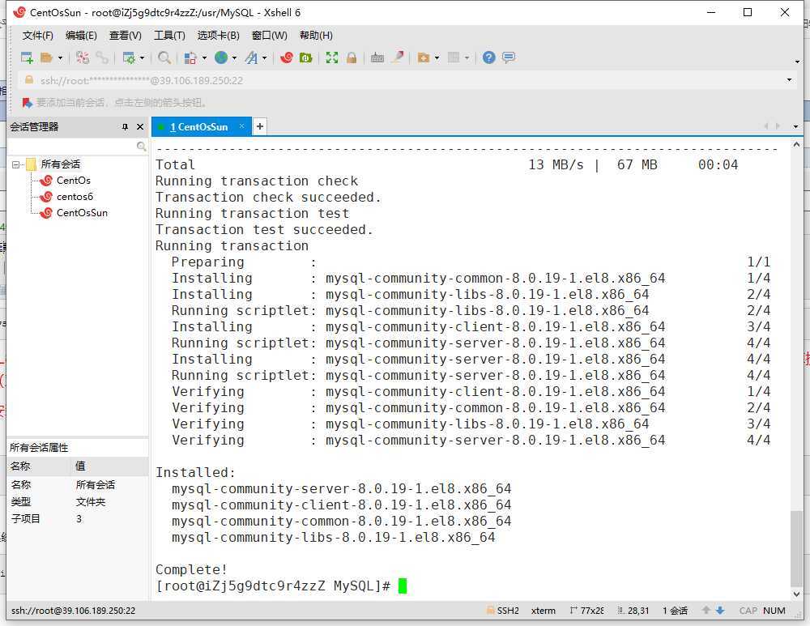Image resolution: width=810 pixels, height=626 pixels.
Task: Click the Open session folder icon
Action: pos(46,57)
